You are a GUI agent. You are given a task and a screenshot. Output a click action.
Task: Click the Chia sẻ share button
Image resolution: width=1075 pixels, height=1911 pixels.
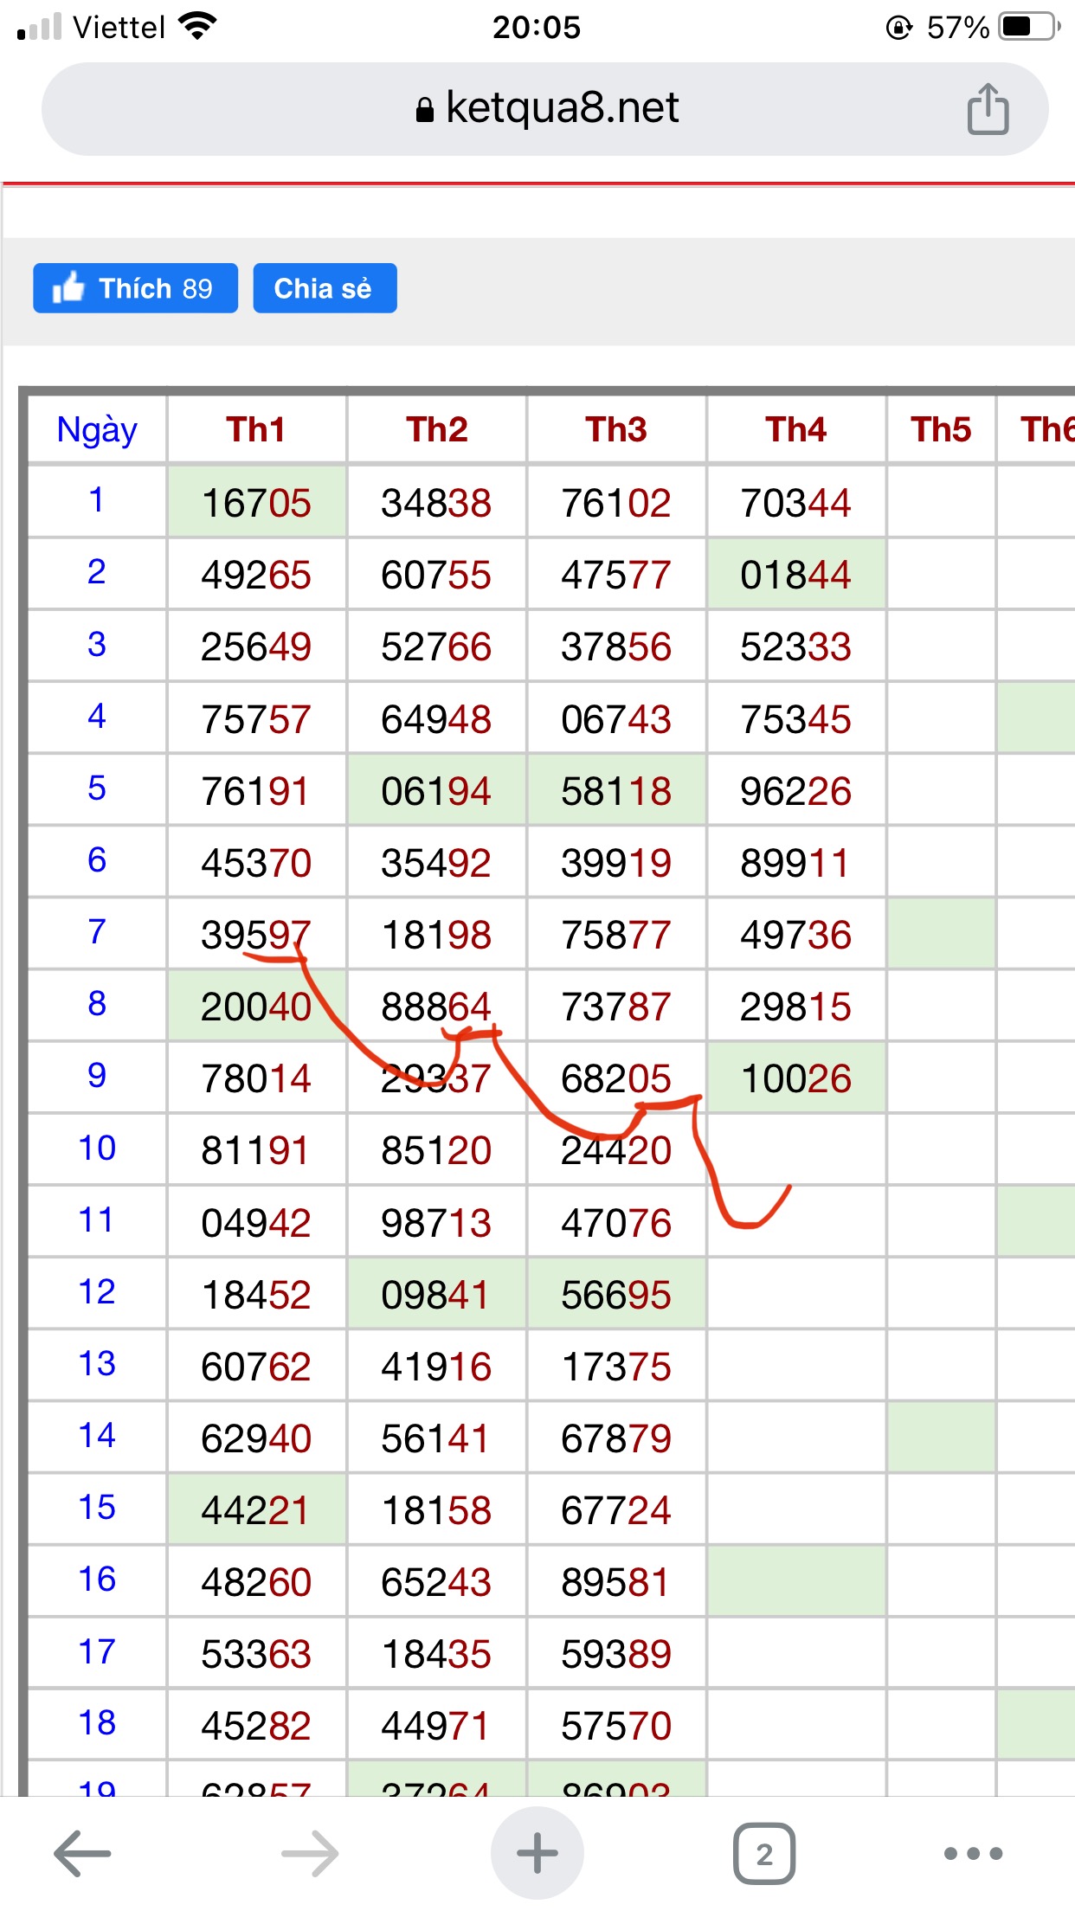(325, 288)
